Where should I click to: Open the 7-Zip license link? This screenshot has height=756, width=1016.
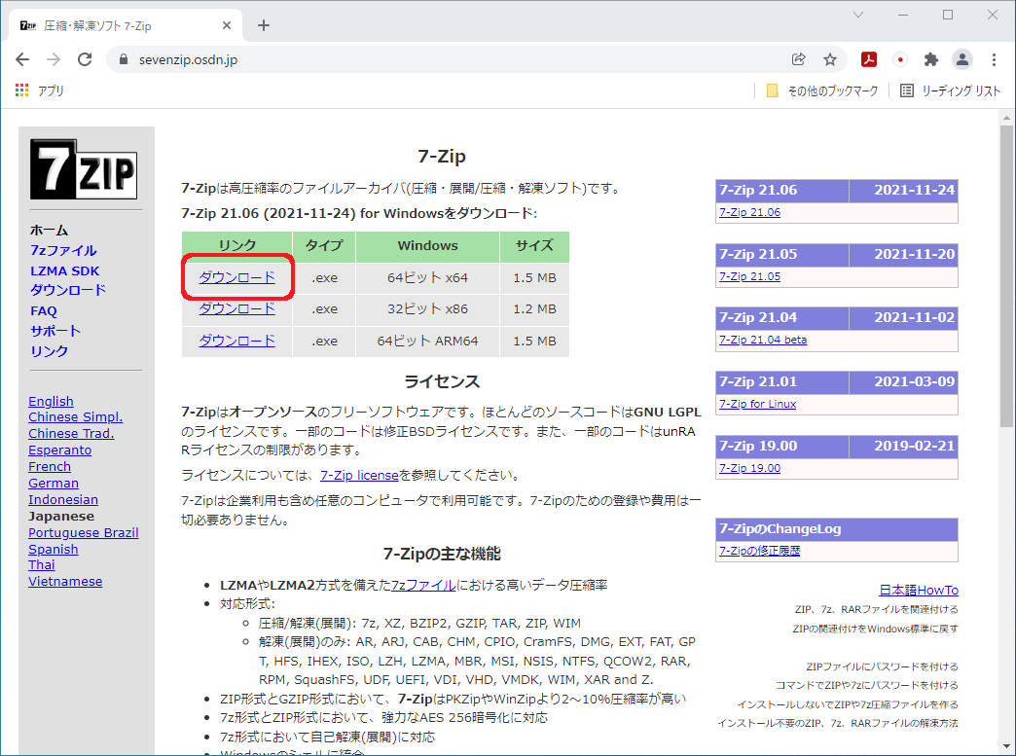point(360,476)
